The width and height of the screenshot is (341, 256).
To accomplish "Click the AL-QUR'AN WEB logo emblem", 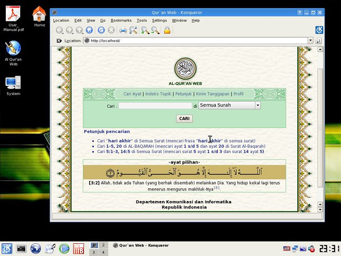I will point(185,69).
